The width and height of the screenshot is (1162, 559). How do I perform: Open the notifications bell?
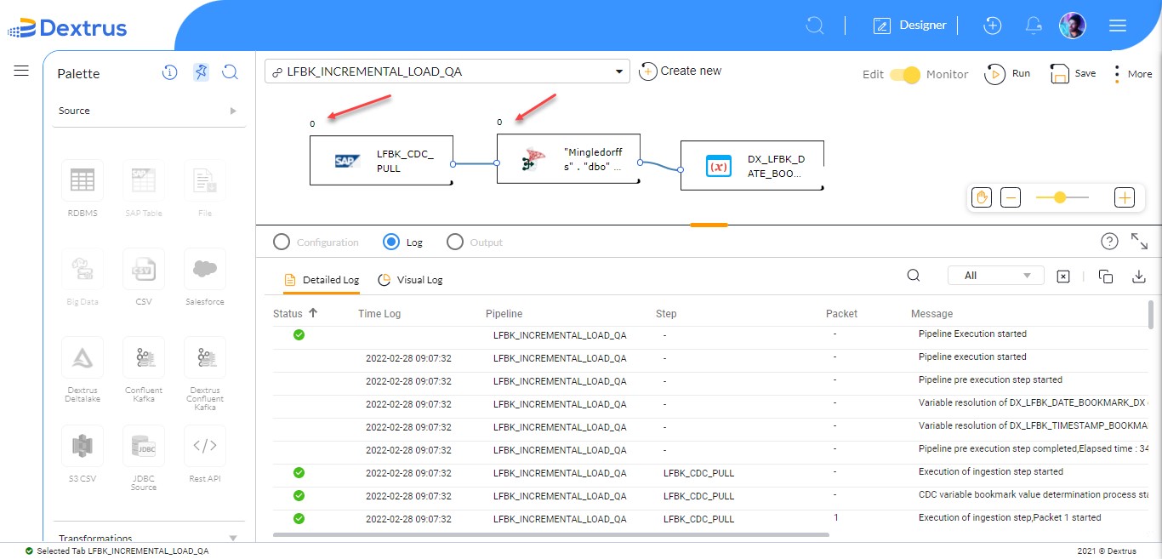coord(1034,26)
